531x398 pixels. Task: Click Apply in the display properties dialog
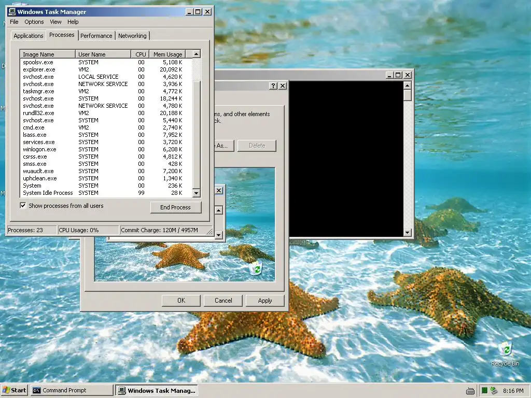click(x=265, y=301)
